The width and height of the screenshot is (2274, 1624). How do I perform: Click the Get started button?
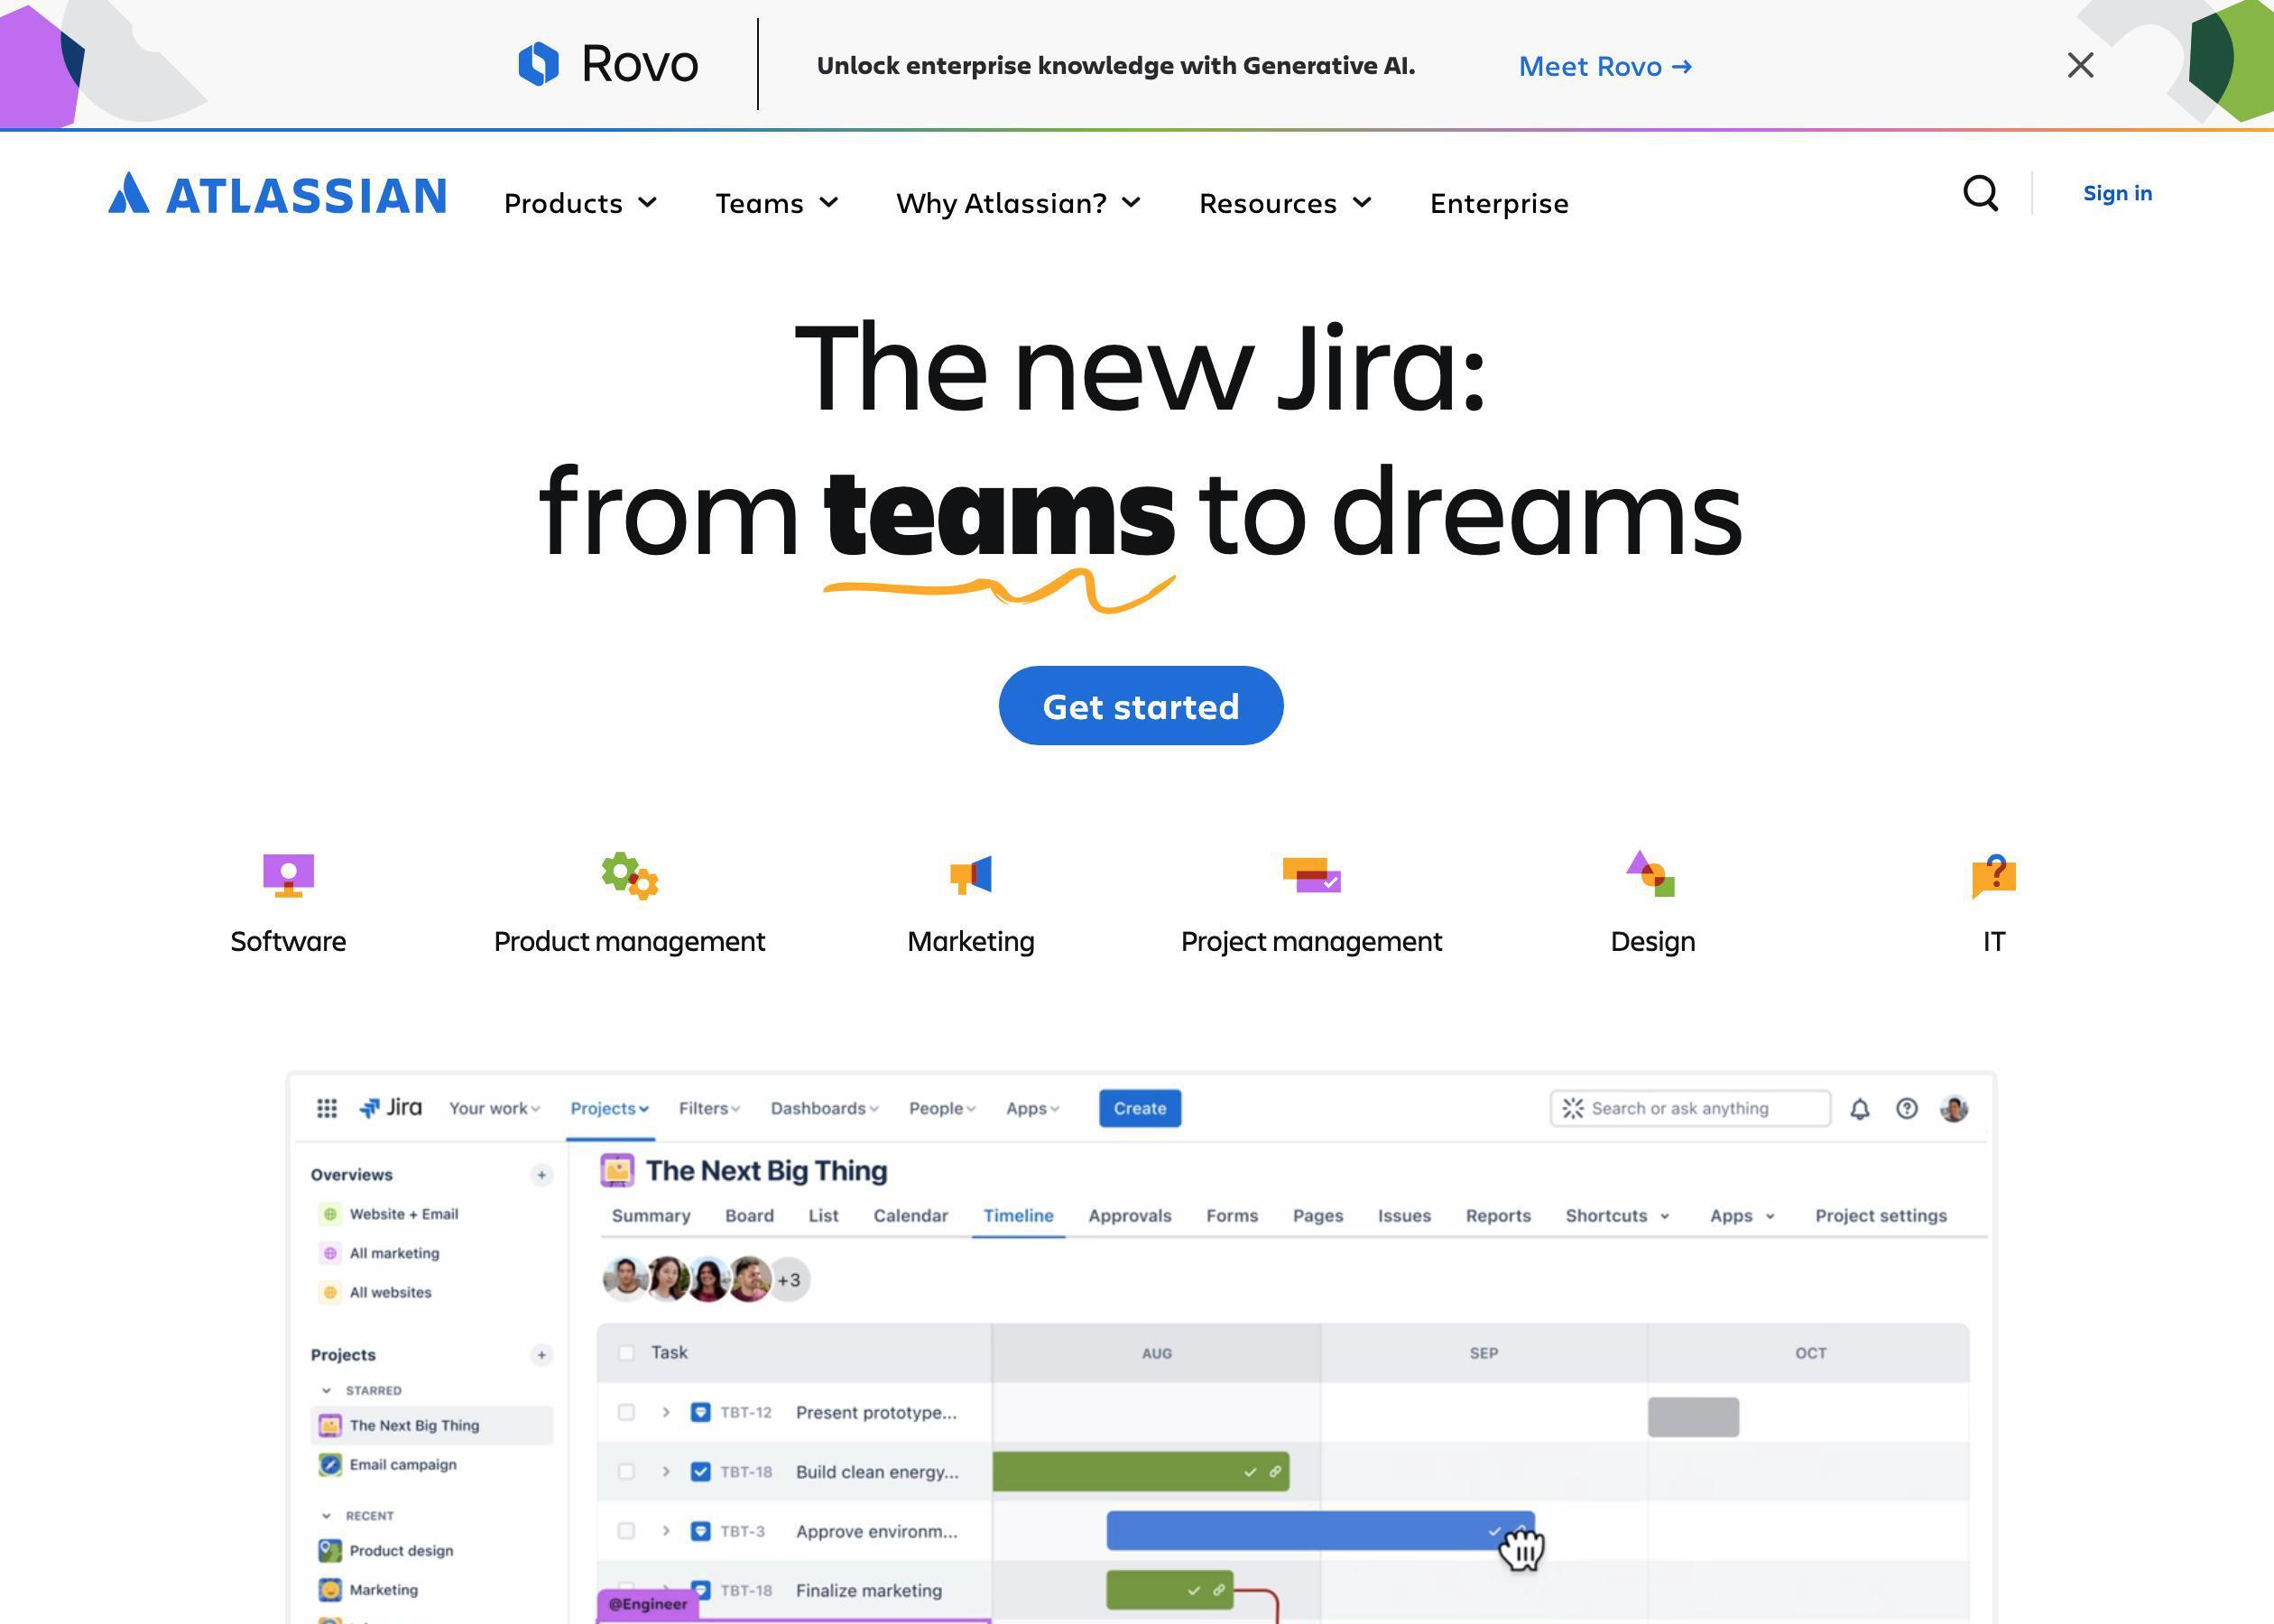tap(1141, 705)
